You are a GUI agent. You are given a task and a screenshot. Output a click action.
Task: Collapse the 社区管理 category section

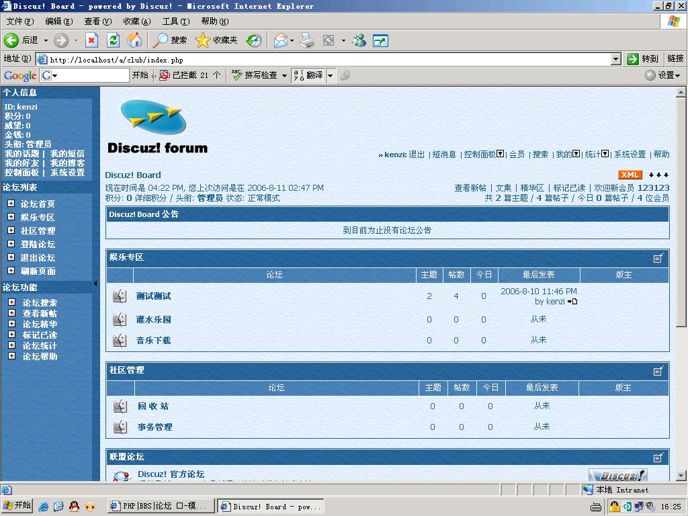[658, 371]
